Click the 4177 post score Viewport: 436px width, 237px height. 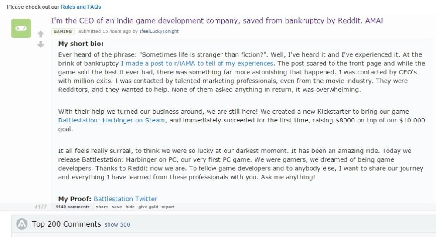[x=41, y=207]
